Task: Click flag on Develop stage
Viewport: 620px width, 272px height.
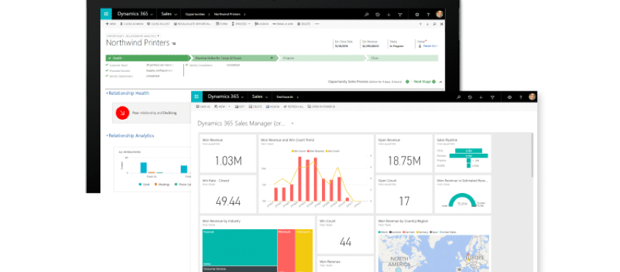Action: 272,58
